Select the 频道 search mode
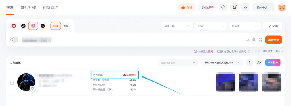The image size is (291, 106). point(56,26)
